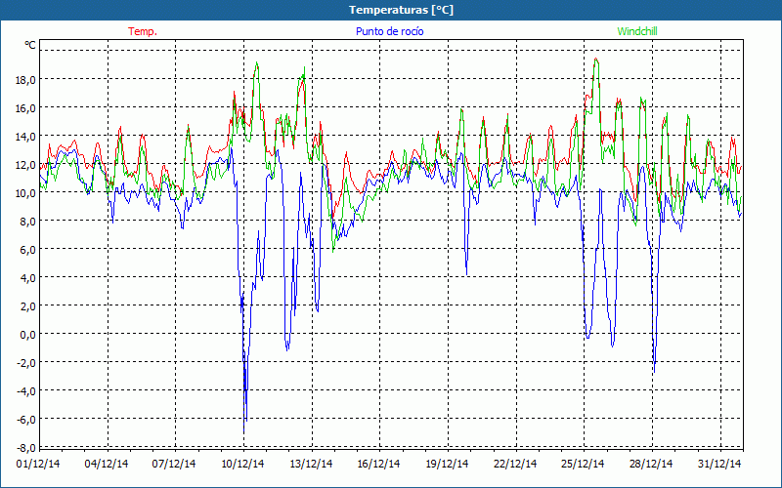Click the 28/12/14 date label

tap(651, 464)
